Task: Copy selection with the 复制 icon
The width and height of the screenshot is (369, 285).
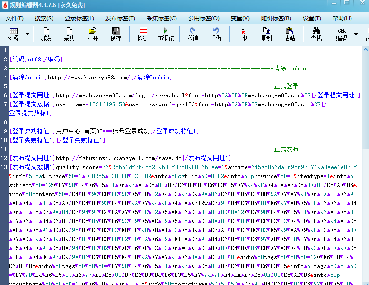Action: click(x=266, y=34)
